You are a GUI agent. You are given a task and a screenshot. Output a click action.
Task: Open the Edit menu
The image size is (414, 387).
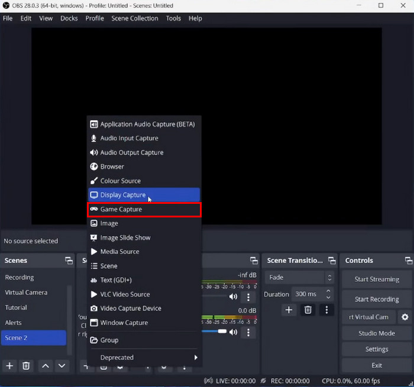pos(26,18)
